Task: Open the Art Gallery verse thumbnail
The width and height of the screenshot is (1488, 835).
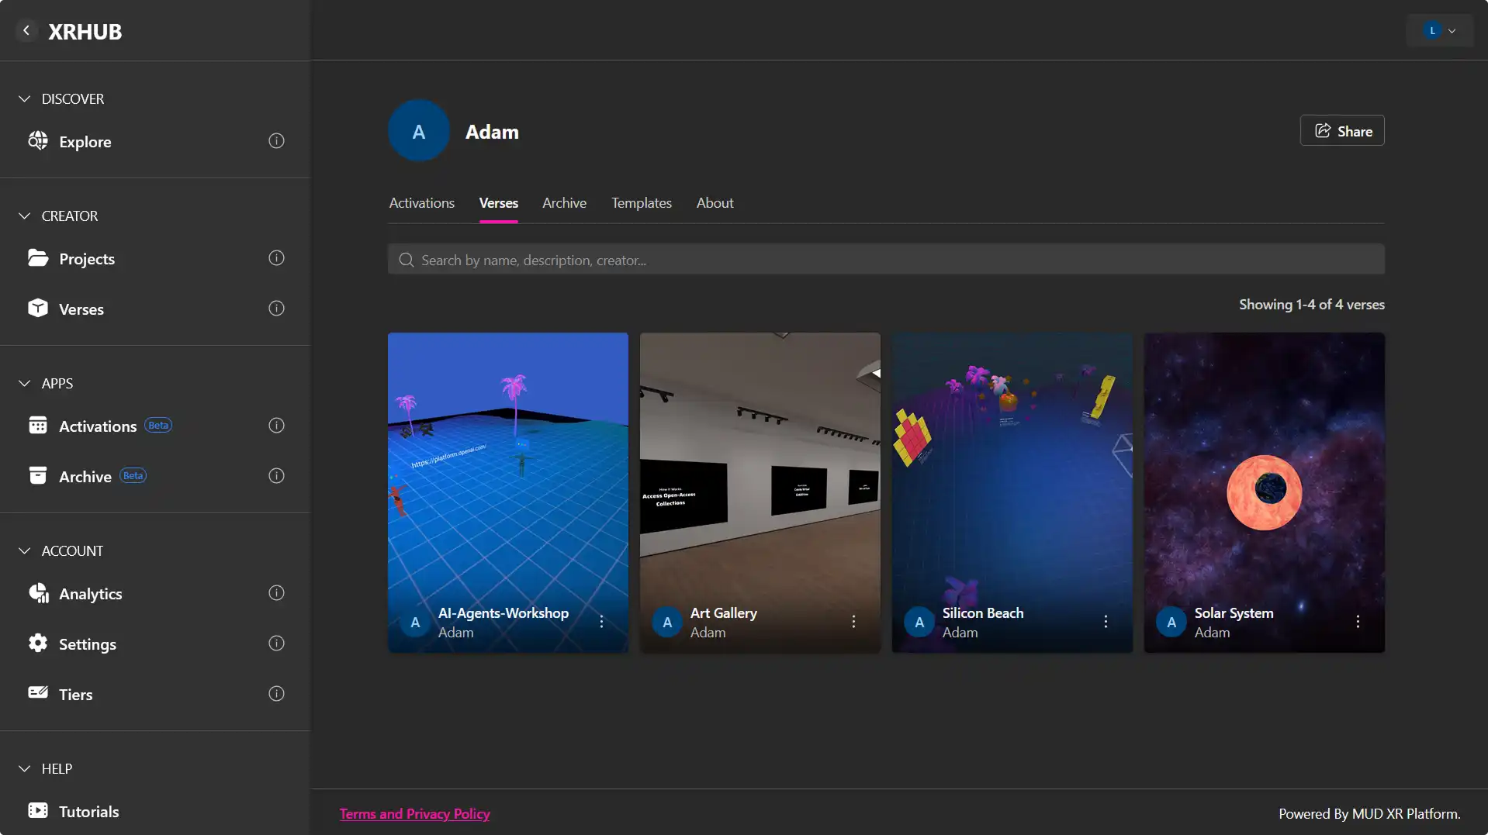Action: 760,492
